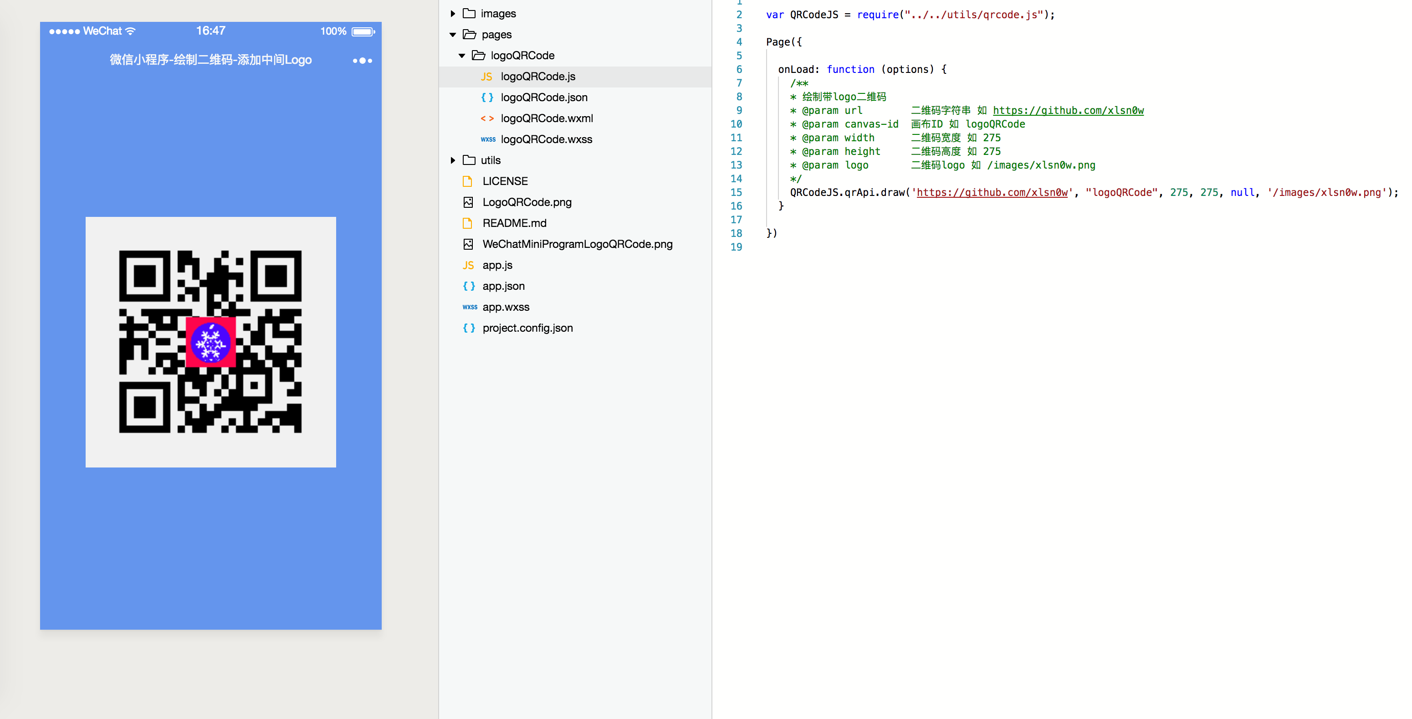This screenshot has width=1412, height=719.
Task: Select the pages folder name
Action: 496,35
